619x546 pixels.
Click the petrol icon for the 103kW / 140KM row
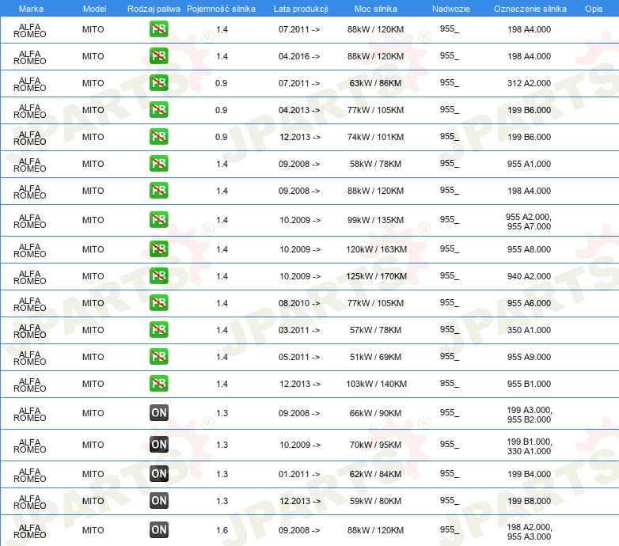158,384
